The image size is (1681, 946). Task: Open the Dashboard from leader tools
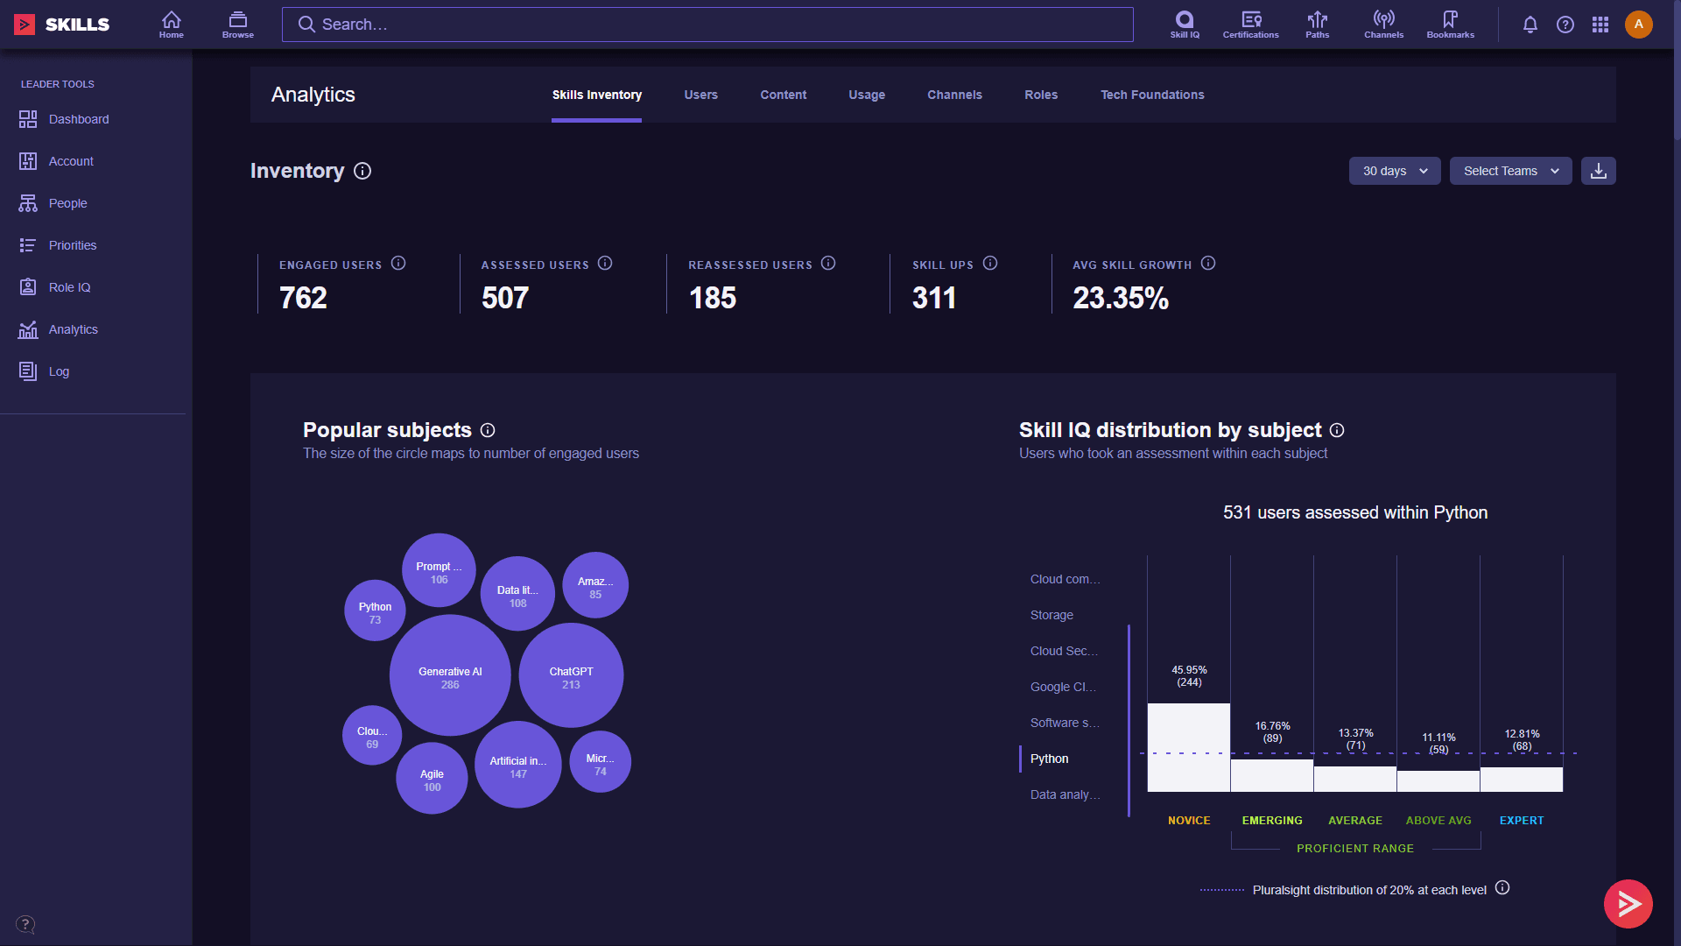(x=79, y=119)
